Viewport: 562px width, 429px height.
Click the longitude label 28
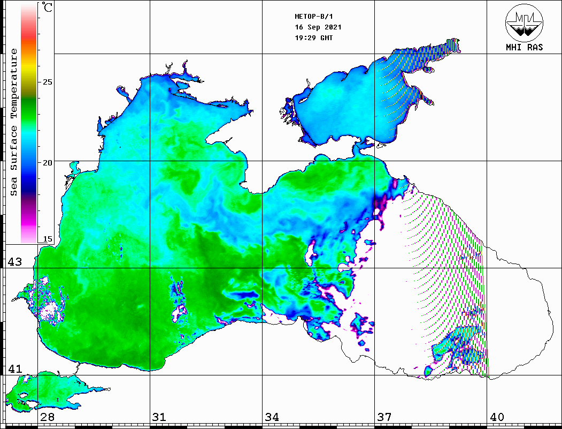[47, 417]
